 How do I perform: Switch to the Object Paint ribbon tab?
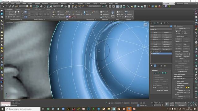click(38, 9)
